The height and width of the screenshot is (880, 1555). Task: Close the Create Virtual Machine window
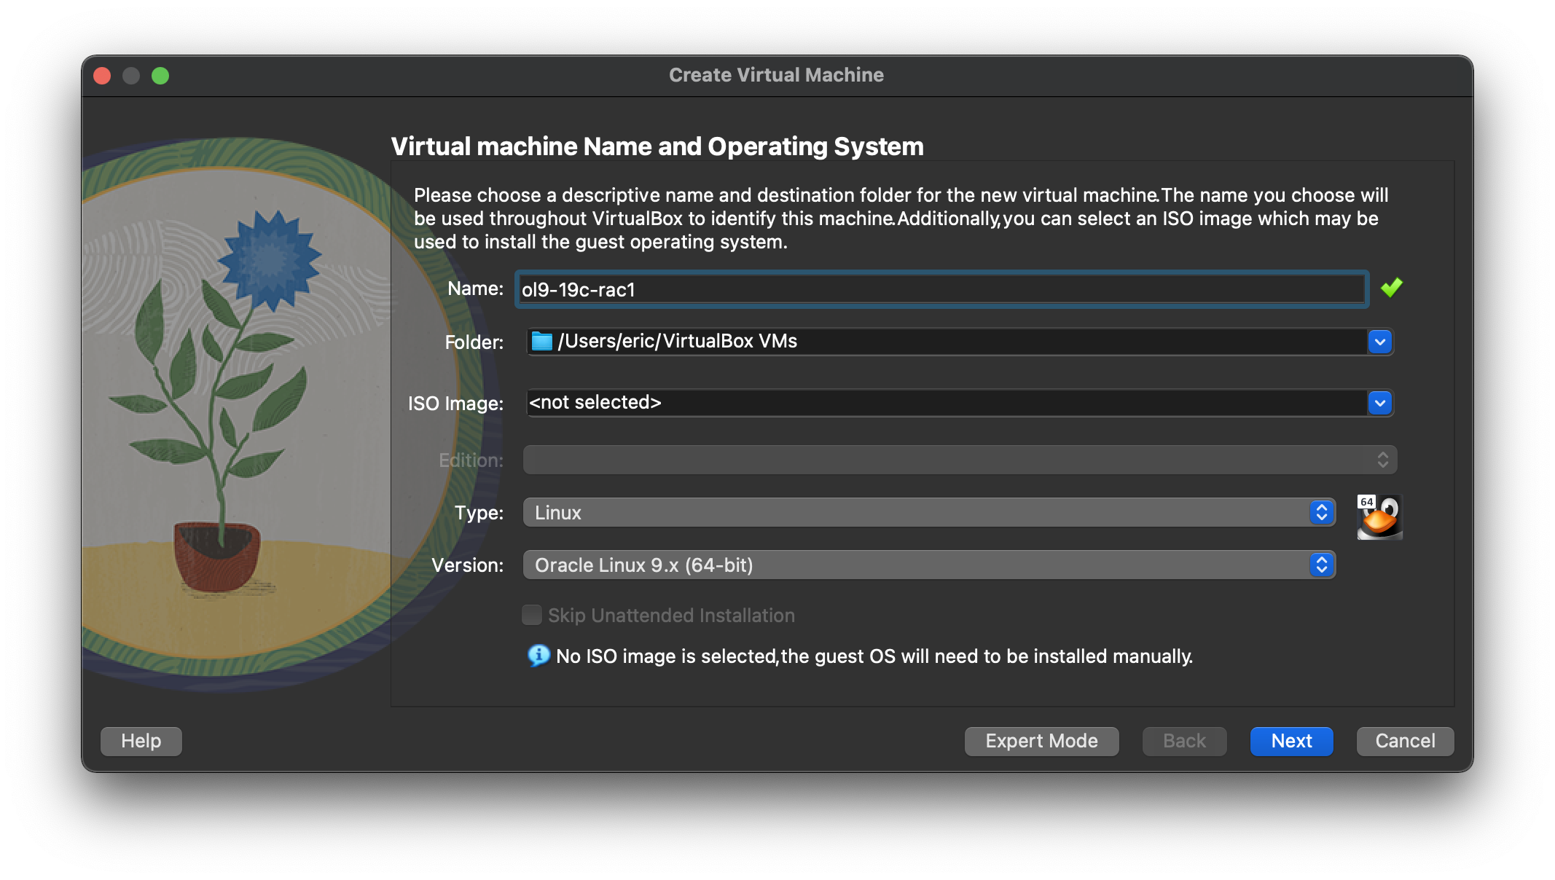[x=102, y=76]
